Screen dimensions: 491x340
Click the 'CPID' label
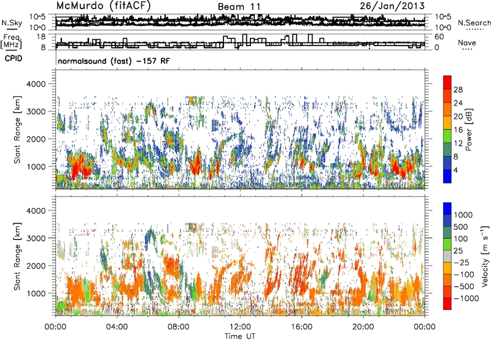point(14,58)
